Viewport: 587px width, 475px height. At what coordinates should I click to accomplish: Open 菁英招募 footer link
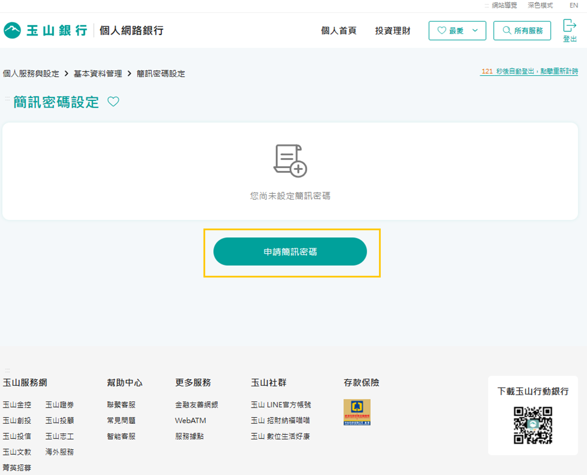pos(17,468)
